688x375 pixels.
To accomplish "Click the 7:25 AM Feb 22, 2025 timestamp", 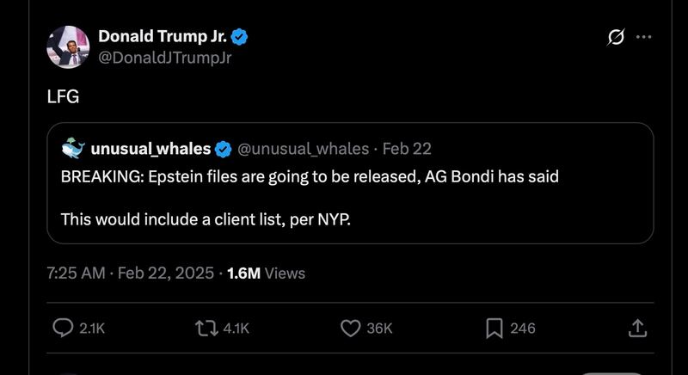I will [x=129, y=274].
